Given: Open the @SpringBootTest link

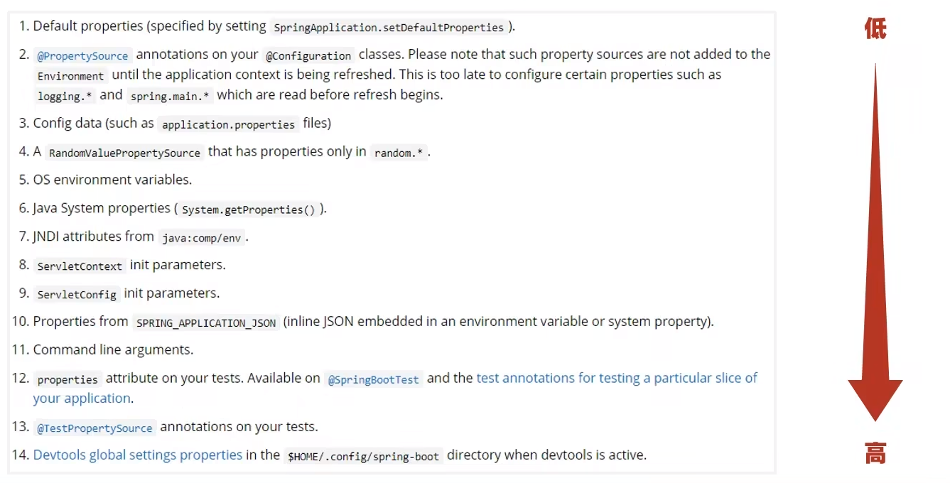Looking at the screenshot, I should tap(373, 379).
